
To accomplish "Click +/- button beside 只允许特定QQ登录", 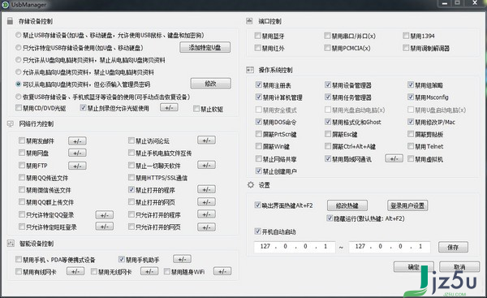I will (105, 214).
